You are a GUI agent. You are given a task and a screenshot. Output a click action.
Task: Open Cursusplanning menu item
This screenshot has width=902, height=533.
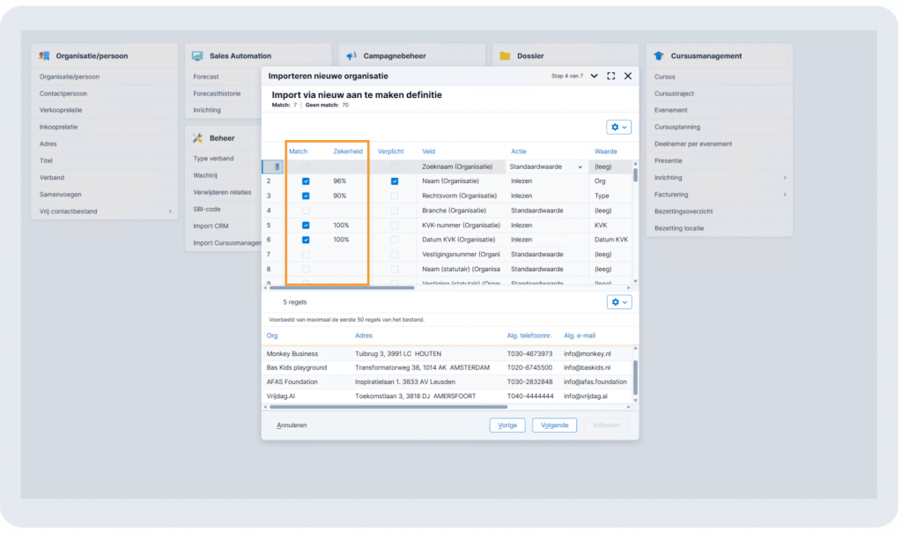tap(677, 127)
